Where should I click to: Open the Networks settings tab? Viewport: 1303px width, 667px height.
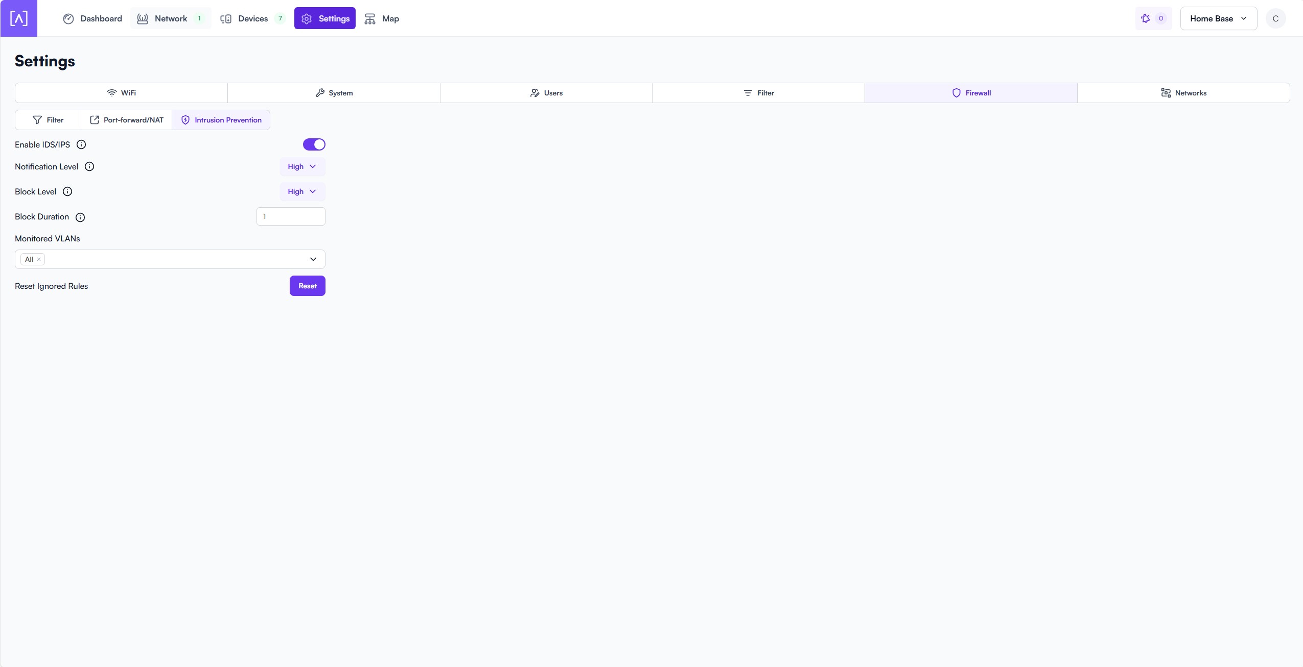pyautogui.click(x=1183, y=93)
